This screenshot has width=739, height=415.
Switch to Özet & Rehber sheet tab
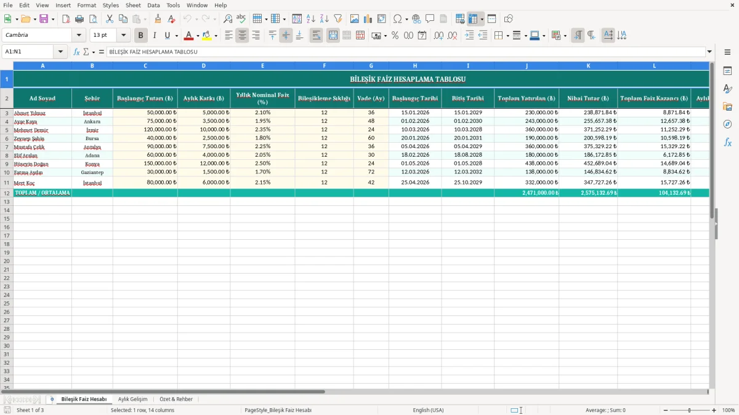176,399
